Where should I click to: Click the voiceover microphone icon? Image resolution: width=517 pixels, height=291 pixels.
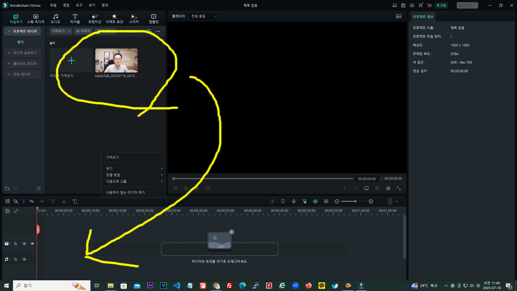(x=294, y=201)
